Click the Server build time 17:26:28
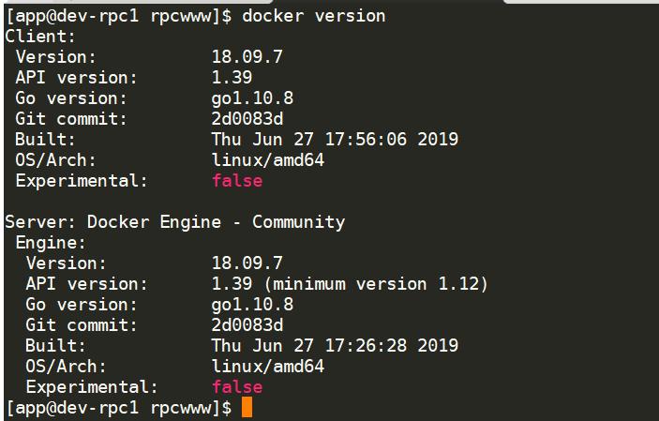Screen dimensions: 659x421 pyautogui.click(x=366, y=346)
